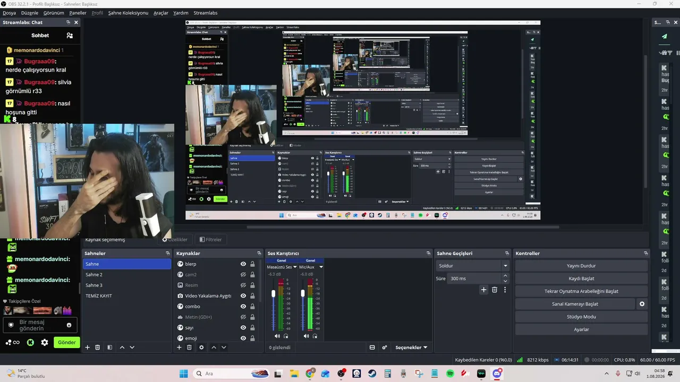The width and height of the screenshot is (680, 382).
Task: Move source down in Kaynaklar list
Action: pos(224,348)
